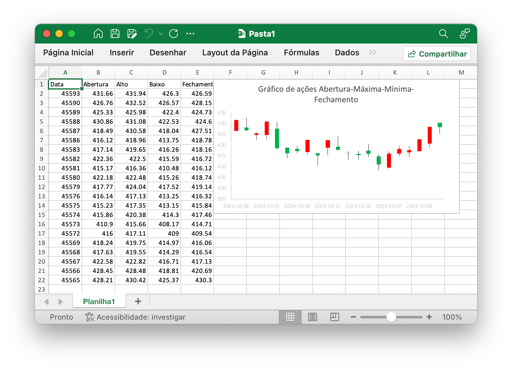512x370 pixels.
Task: Select the Planilha1 sheet tab
Action: (99, 301)
